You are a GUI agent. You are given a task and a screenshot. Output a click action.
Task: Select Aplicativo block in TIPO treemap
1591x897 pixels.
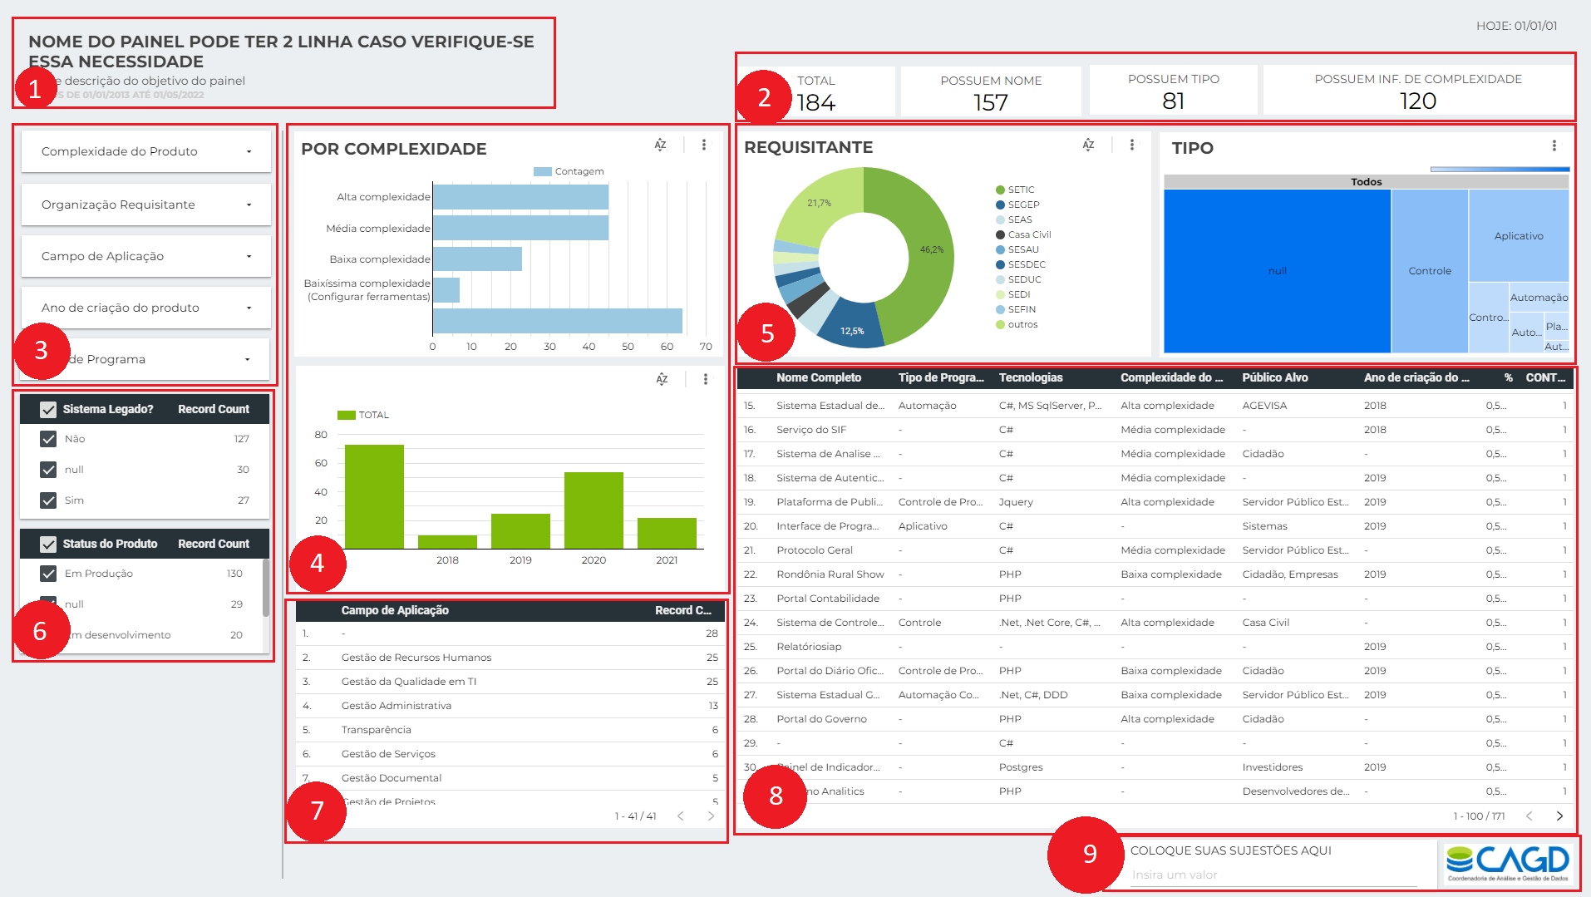pos(1519,236)
